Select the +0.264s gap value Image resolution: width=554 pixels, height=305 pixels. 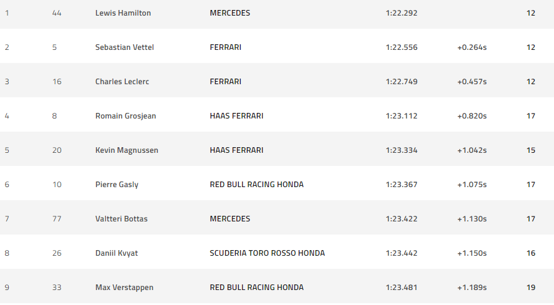[x=471, y=47]
